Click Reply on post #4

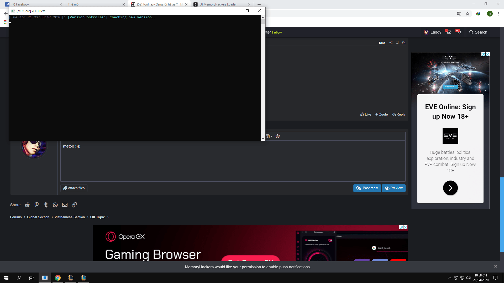(x=398, y=114)
